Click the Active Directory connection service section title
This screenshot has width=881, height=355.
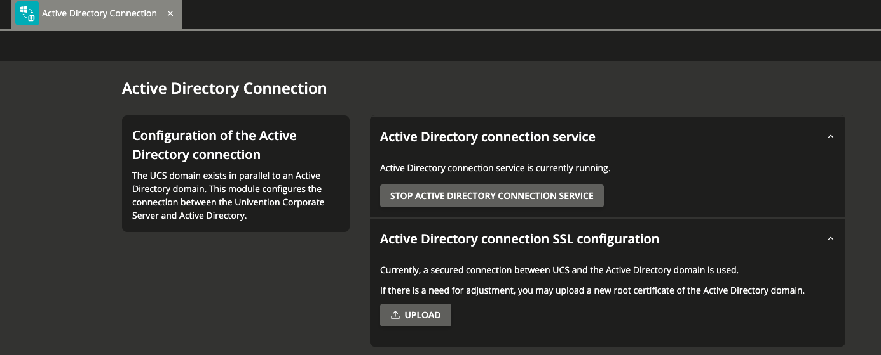pyautogui.click(x=488, y=137)
